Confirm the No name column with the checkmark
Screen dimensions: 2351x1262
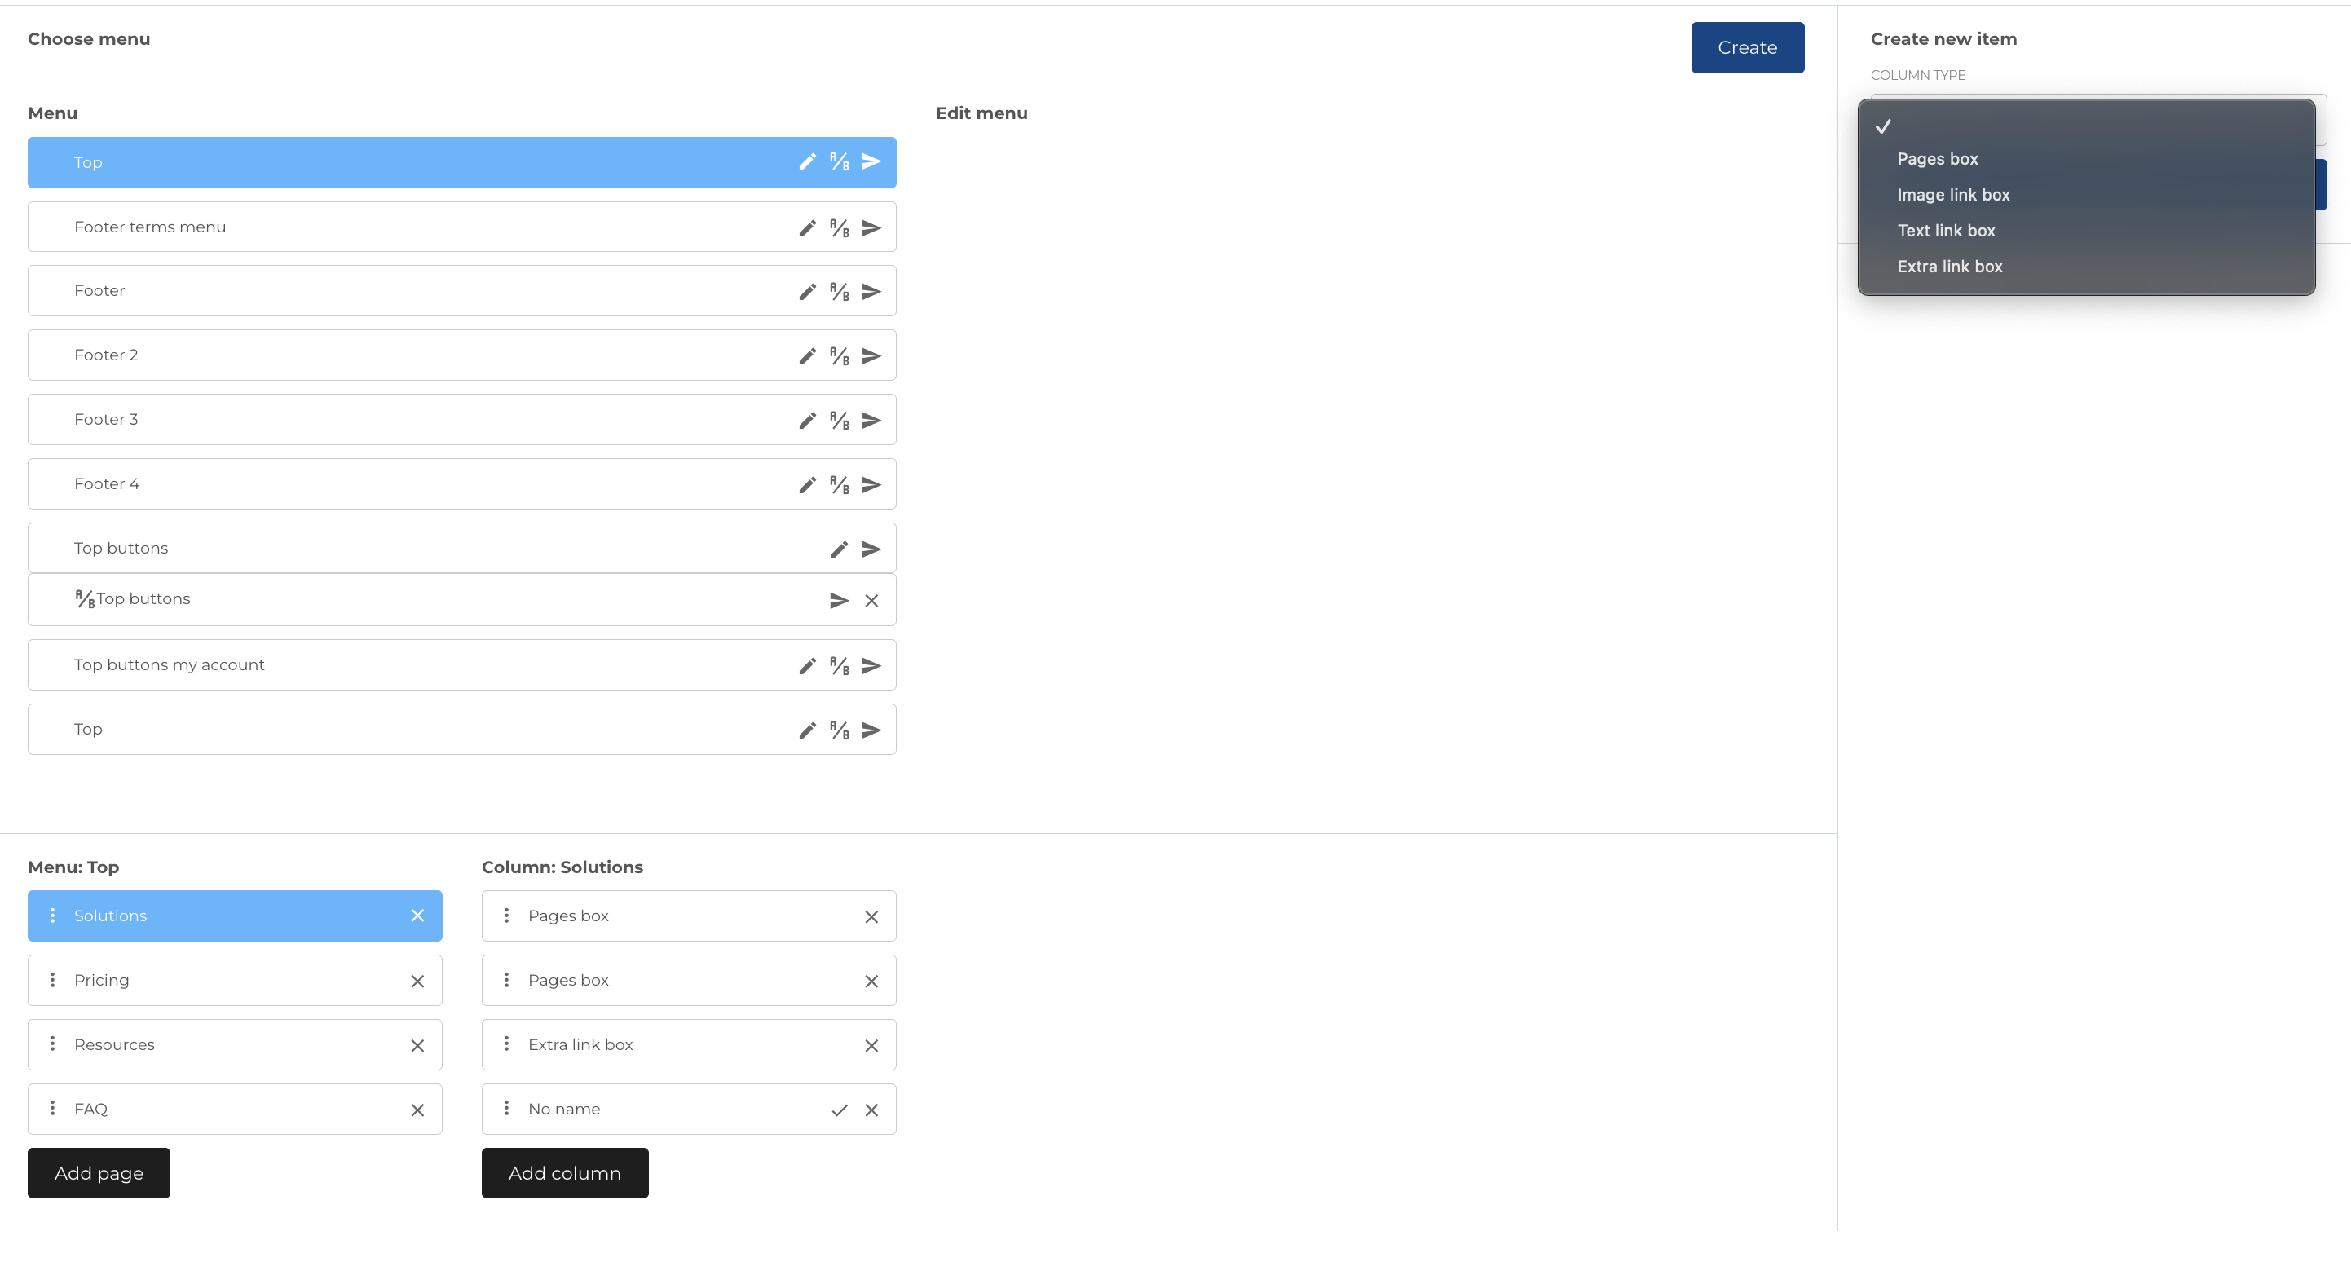pos(839,1110)
